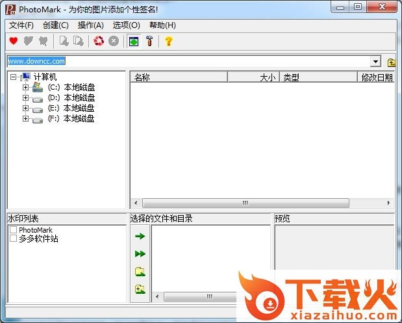
Task: Expand the (C:) 本地磁盘 node
Action: click(x=25, y=87)
